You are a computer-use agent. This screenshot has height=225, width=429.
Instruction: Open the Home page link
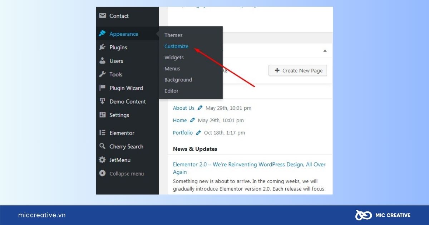(180, 120)
